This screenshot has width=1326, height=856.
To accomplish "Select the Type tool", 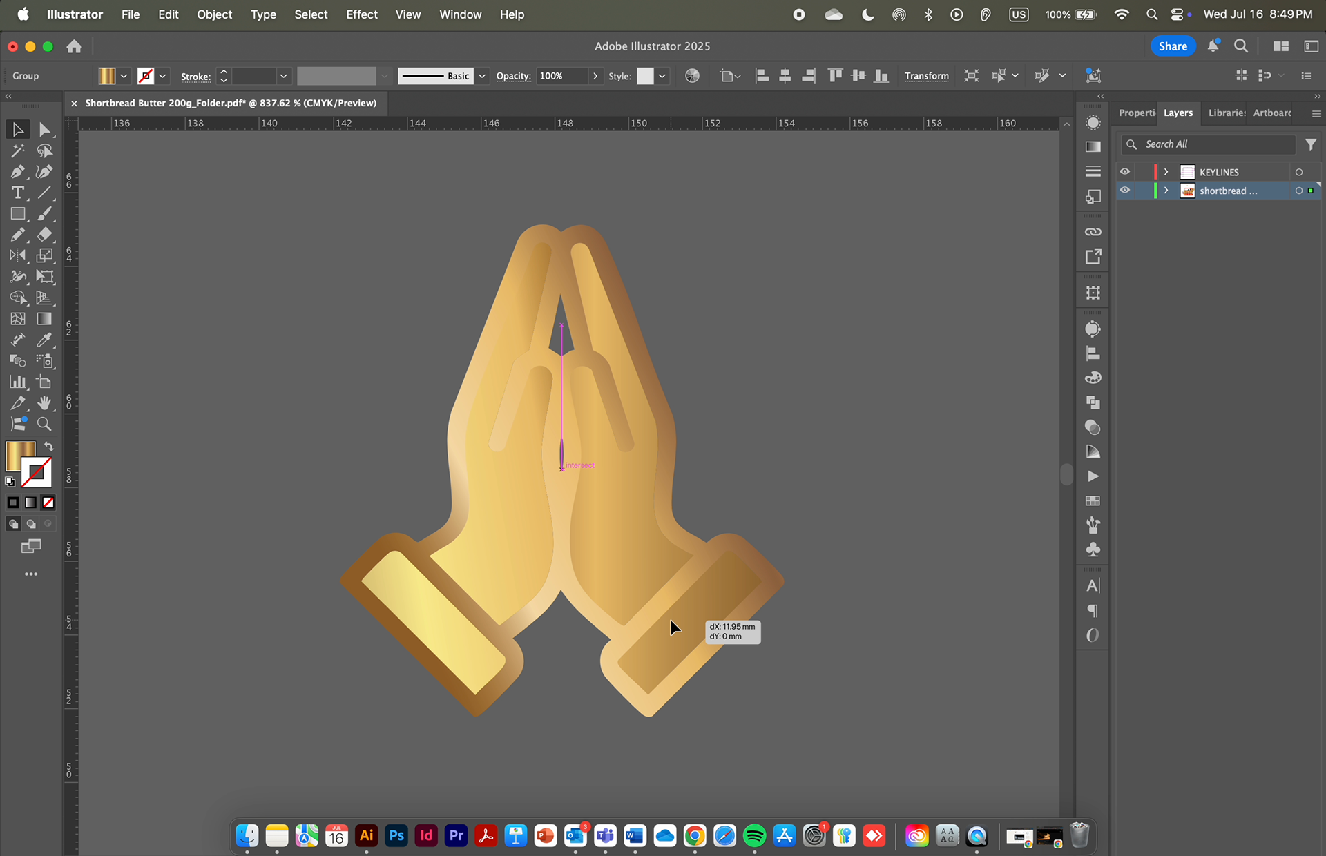I will click(x=17, y=193).
